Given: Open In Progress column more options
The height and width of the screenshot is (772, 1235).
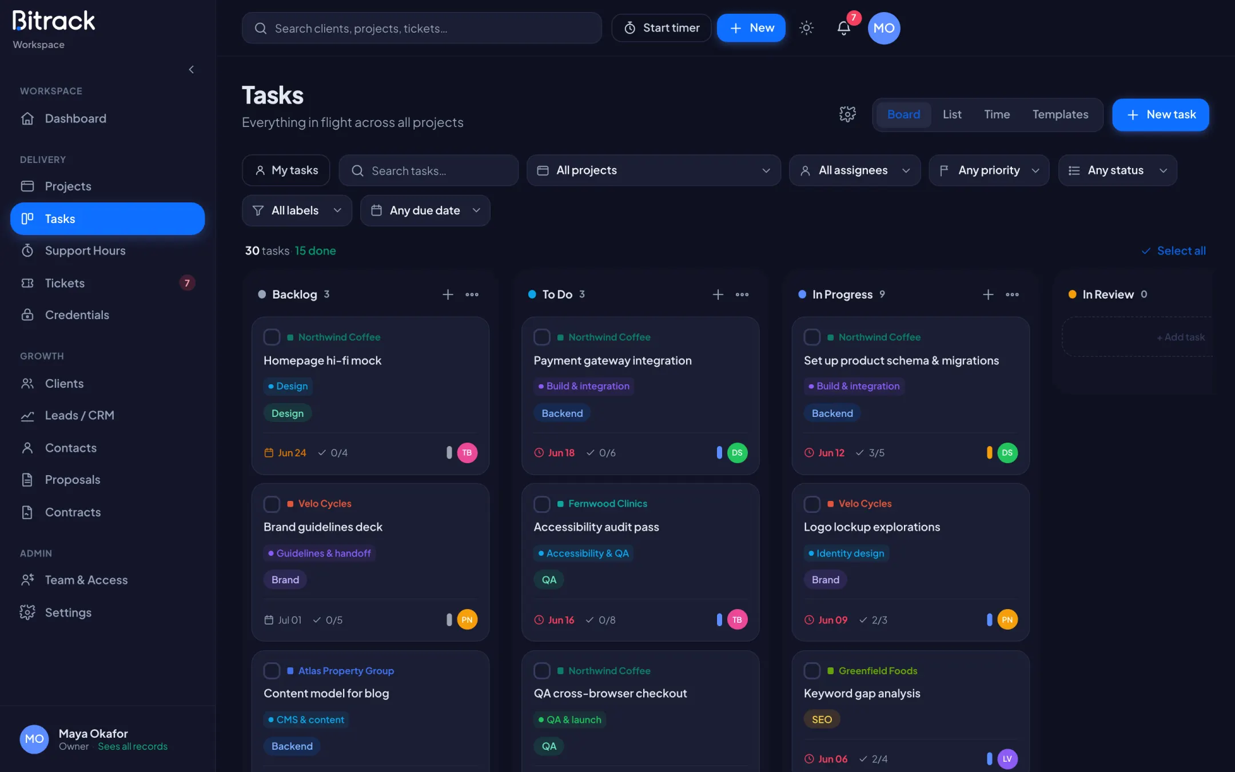Looking at the screenshot, I should pos(1012,295).
